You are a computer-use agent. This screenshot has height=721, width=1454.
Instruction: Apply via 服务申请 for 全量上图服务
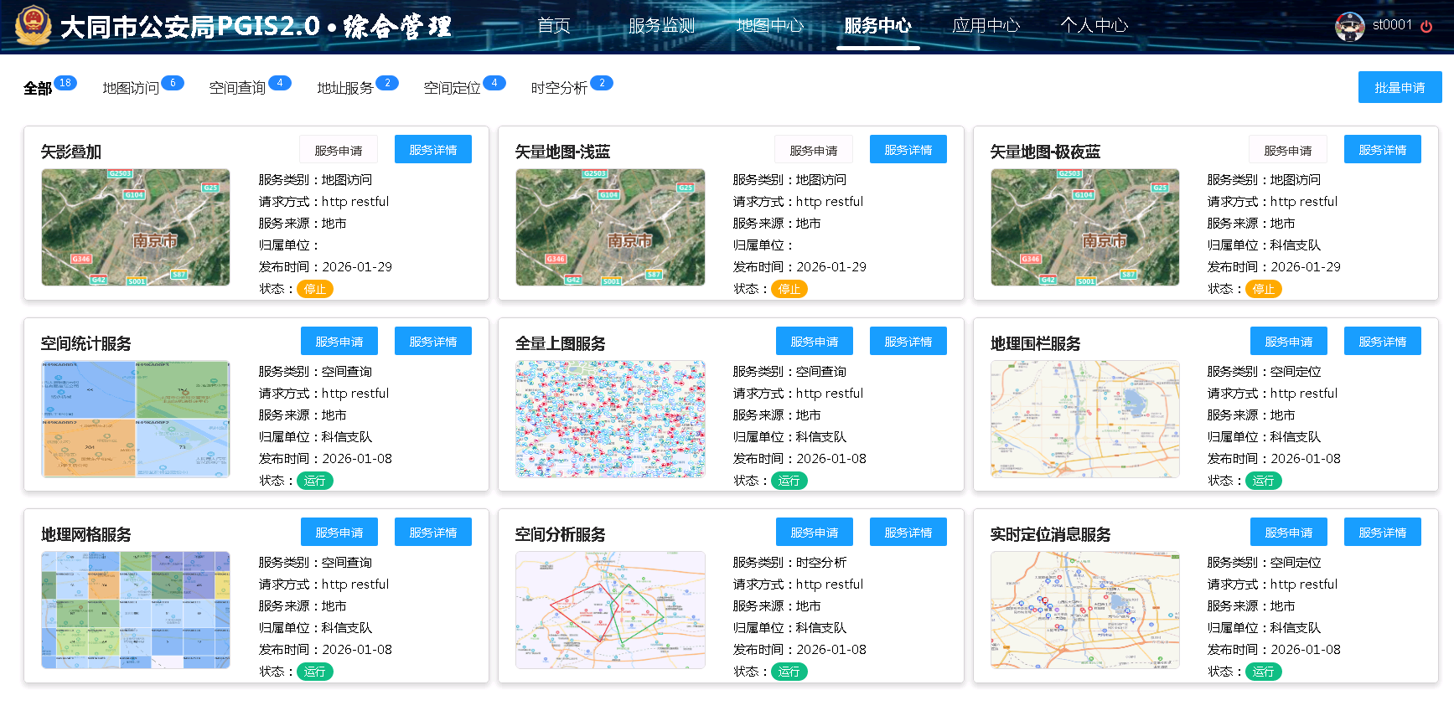pyautogui.click(x=815, y=341)
